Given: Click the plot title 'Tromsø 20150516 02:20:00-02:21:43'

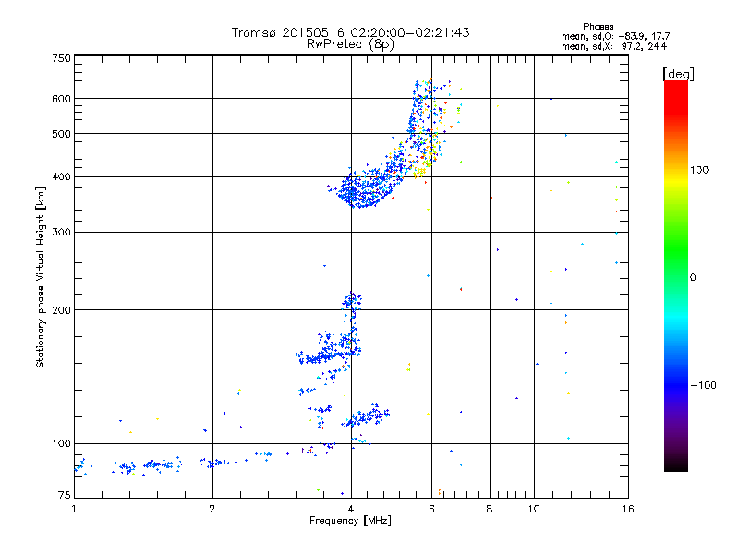Looking at the screenshot, I should (350, 32).
